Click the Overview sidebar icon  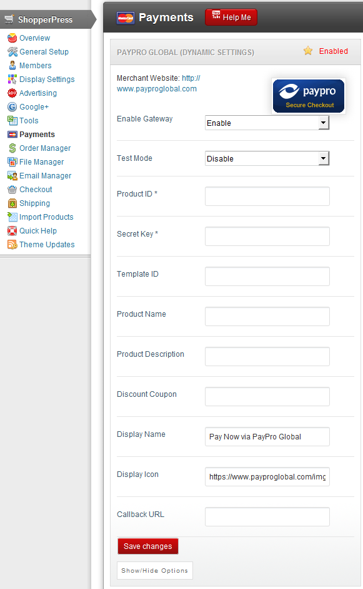click(12, 38)
